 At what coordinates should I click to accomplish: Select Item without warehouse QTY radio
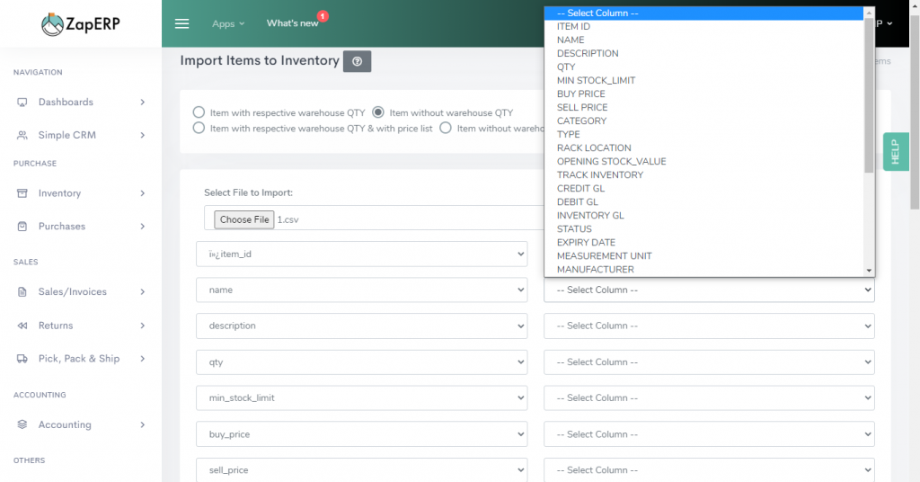click(x=378, y=112)
